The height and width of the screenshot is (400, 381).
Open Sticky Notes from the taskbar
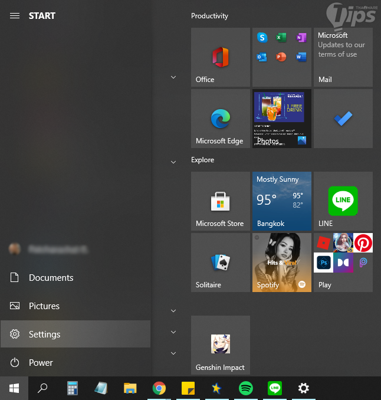click(x=188, y=388)
